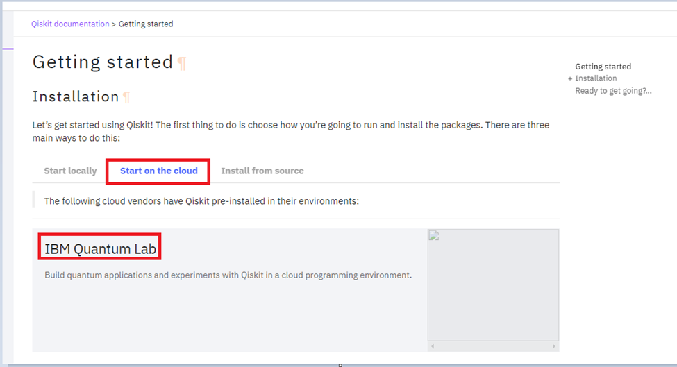Click the Let's get started using Qiskit paragraph
The image size is (677, 367).
pyautogui.click(x=291, y=132)
